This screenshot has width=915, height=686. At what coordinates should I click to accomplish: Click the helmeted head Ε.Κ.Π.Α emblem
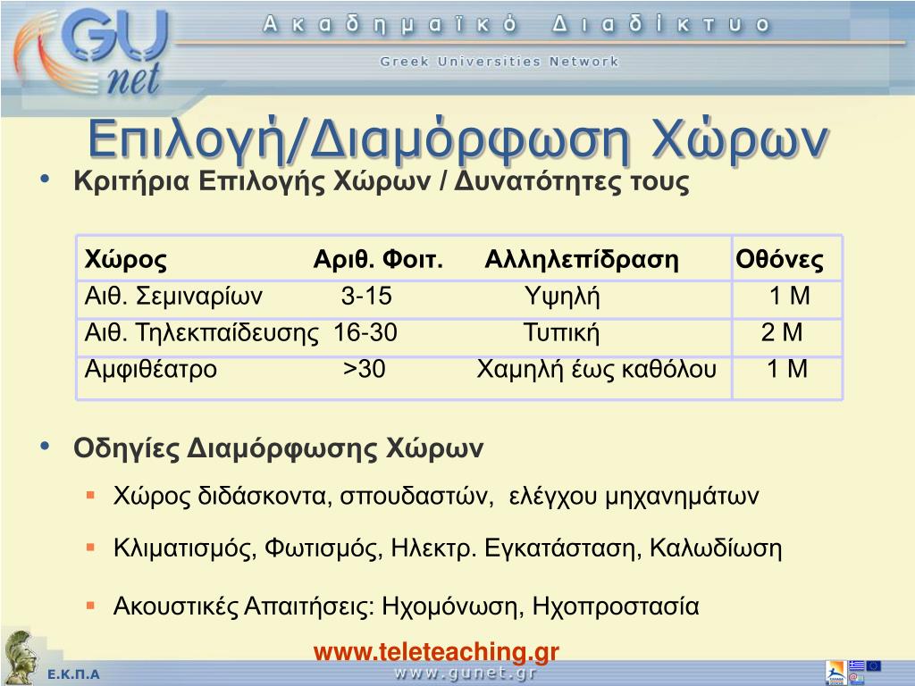pos(20,657)
